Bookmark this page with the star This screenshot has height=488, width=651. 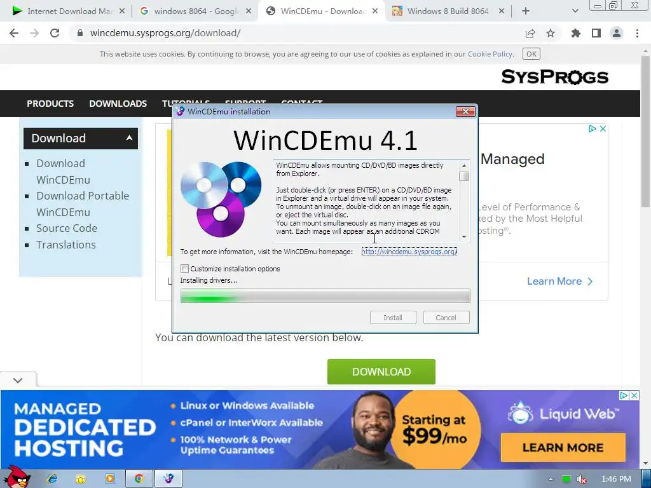[x=551, y=33]
